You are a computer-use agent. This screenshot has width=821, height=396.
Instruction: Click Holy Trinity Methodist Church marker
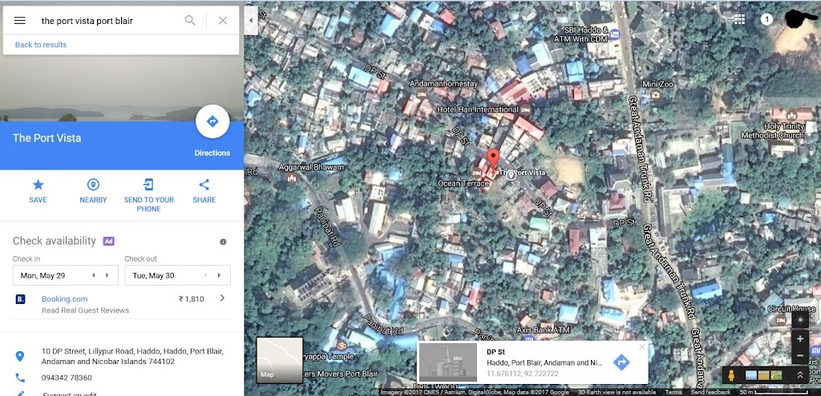(791, 116)
